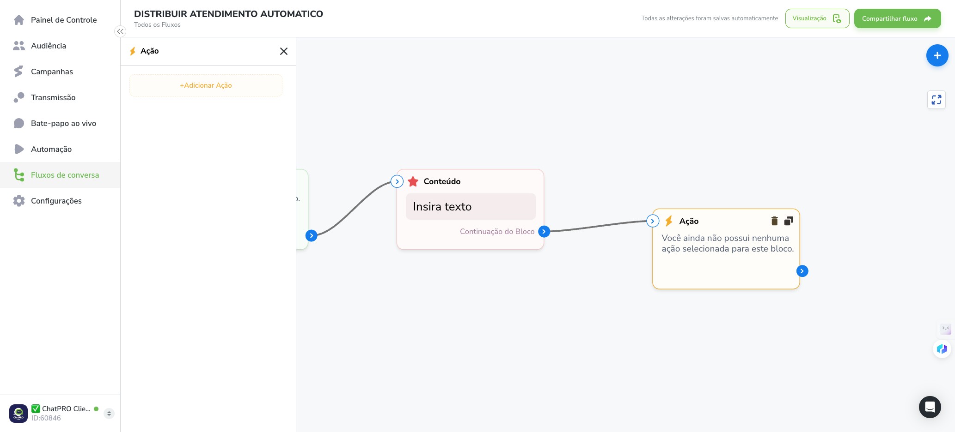Screen dimensions: 955x432
Task: Click the Ação block output arrow connector
Action: 802,271
